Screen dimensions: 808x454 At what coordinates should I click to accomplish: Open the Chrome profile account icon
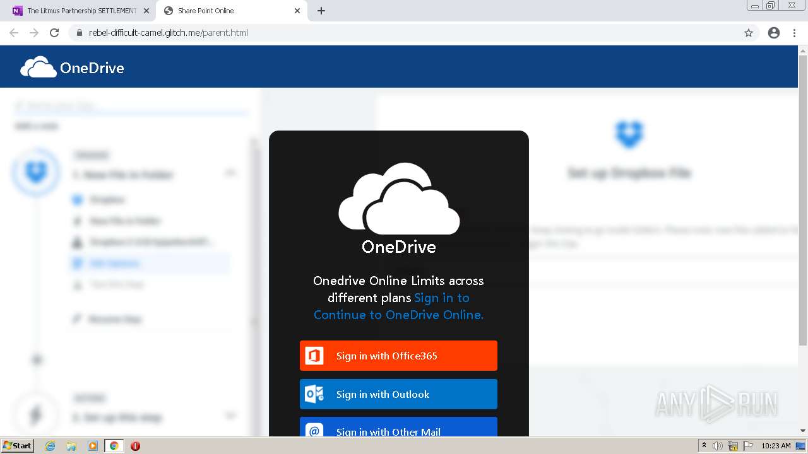coord(774,33)
